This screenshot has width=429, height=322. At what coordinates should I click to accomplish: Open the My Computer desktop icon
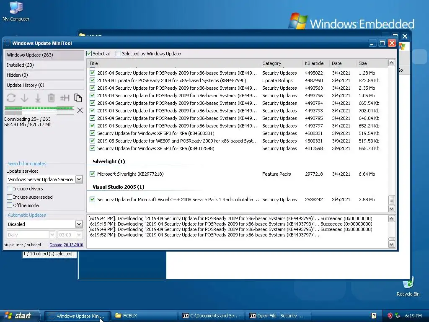pos(16,11)
